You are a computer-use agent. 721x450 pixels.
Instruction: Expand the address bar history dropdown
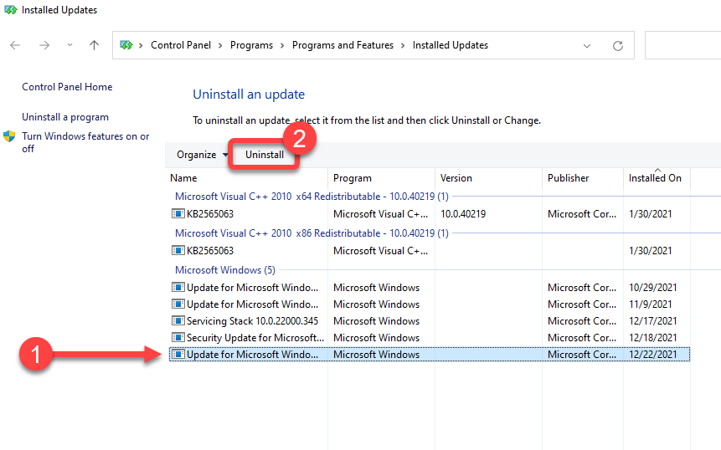click(x=586, y=45)
